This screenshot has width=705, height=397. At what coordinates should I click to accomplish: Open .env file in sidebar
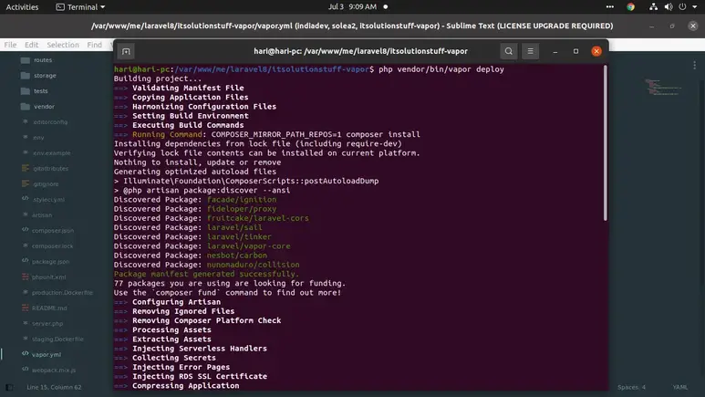click(x=38, y=138)
